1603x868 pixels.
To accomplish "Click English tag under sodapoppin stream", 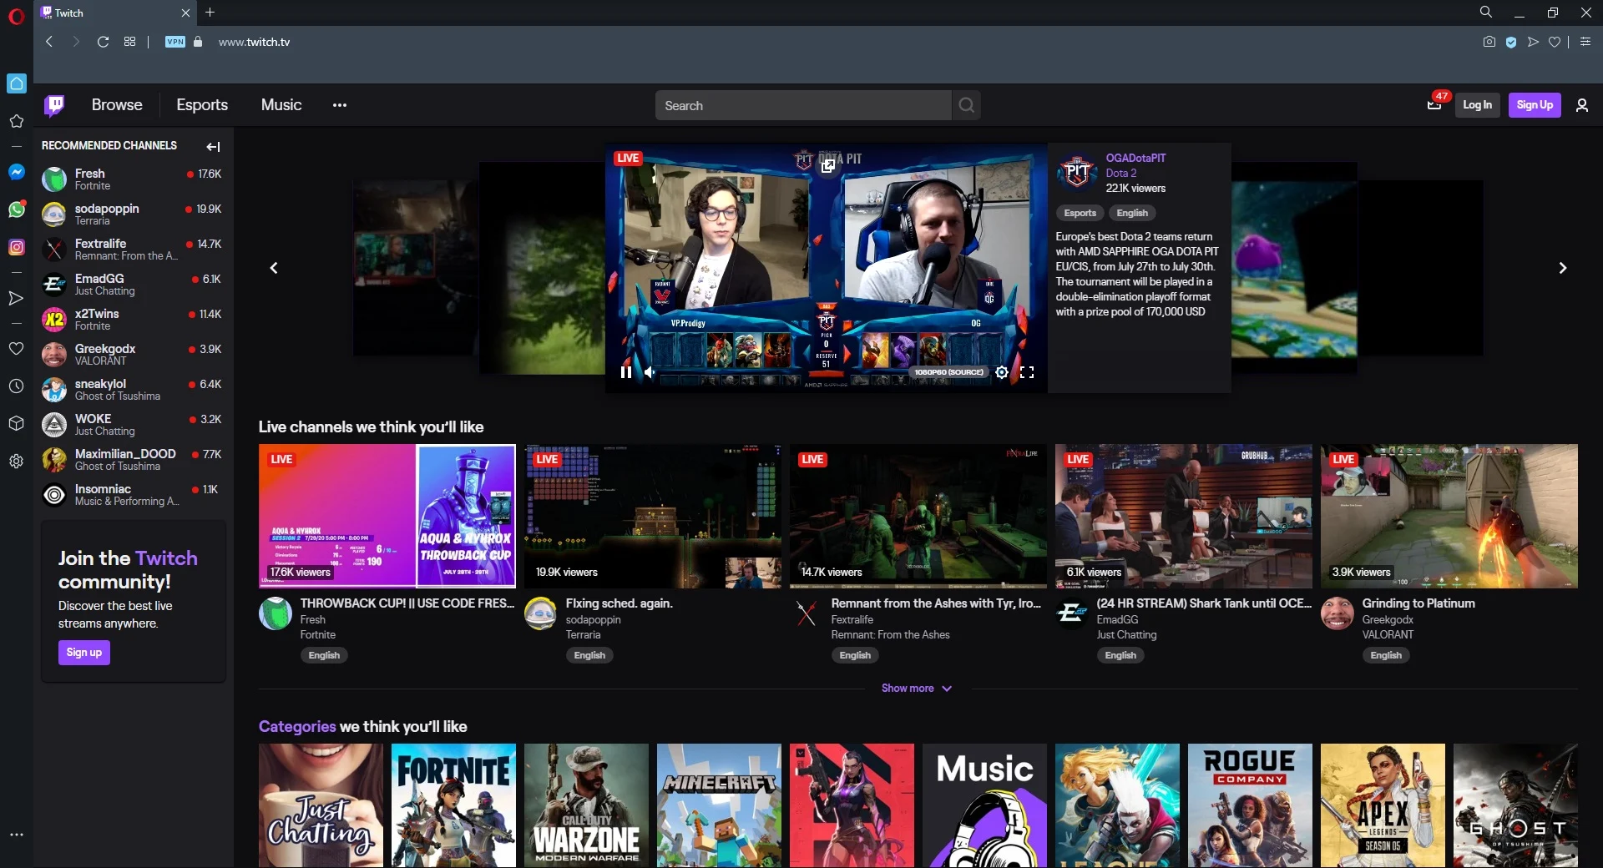I will point(589,655).
